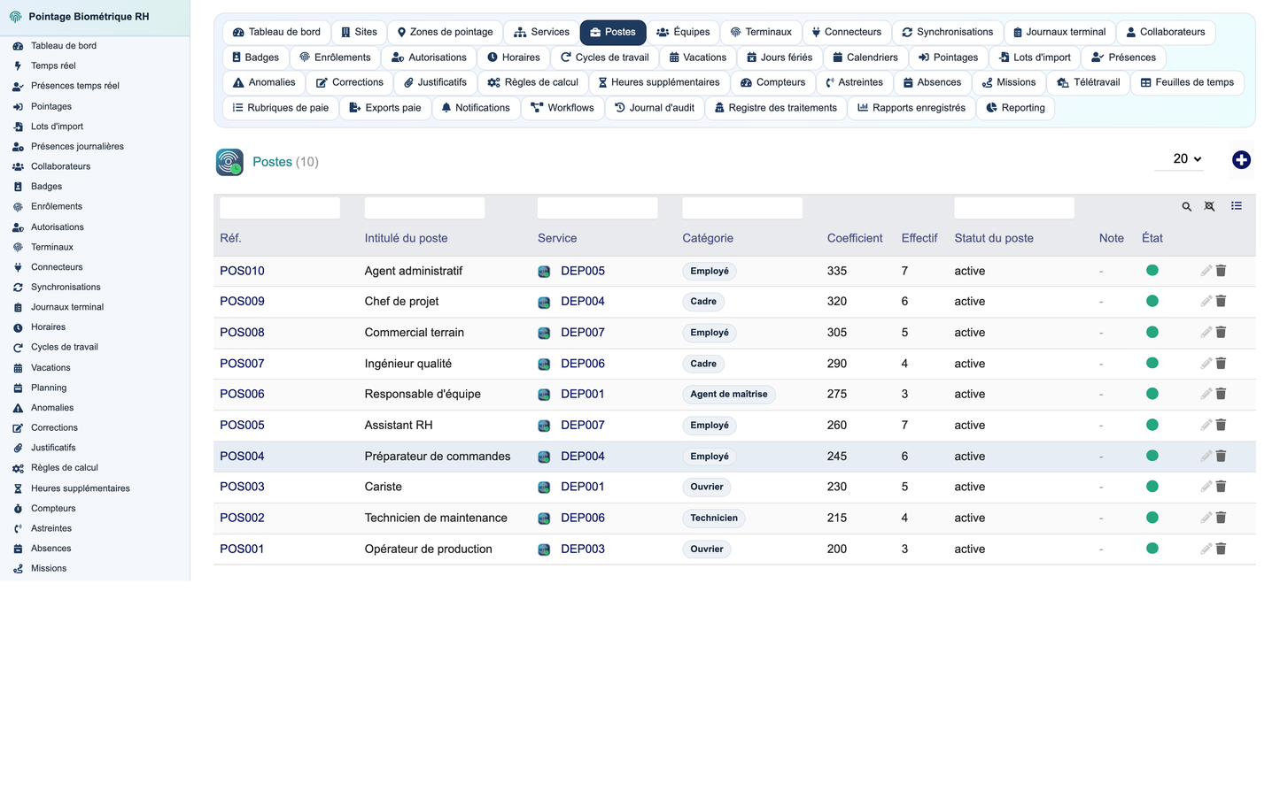Click service icon beside DEP005 in POS010 row
Viewport: 1280px width, 799px height.
[544, 272]
